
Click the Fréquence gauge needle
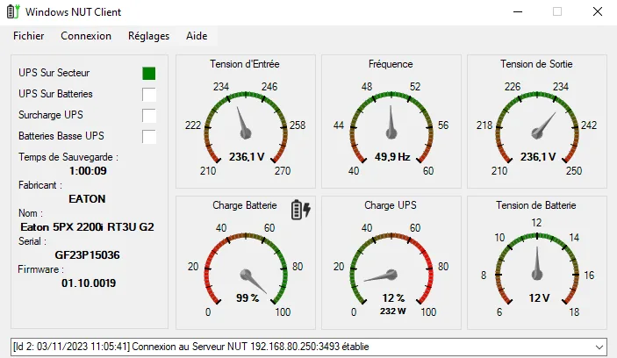pyautogui.click(x=391, y=124)
